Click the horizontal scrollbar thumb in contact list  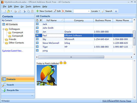[71, 57]
